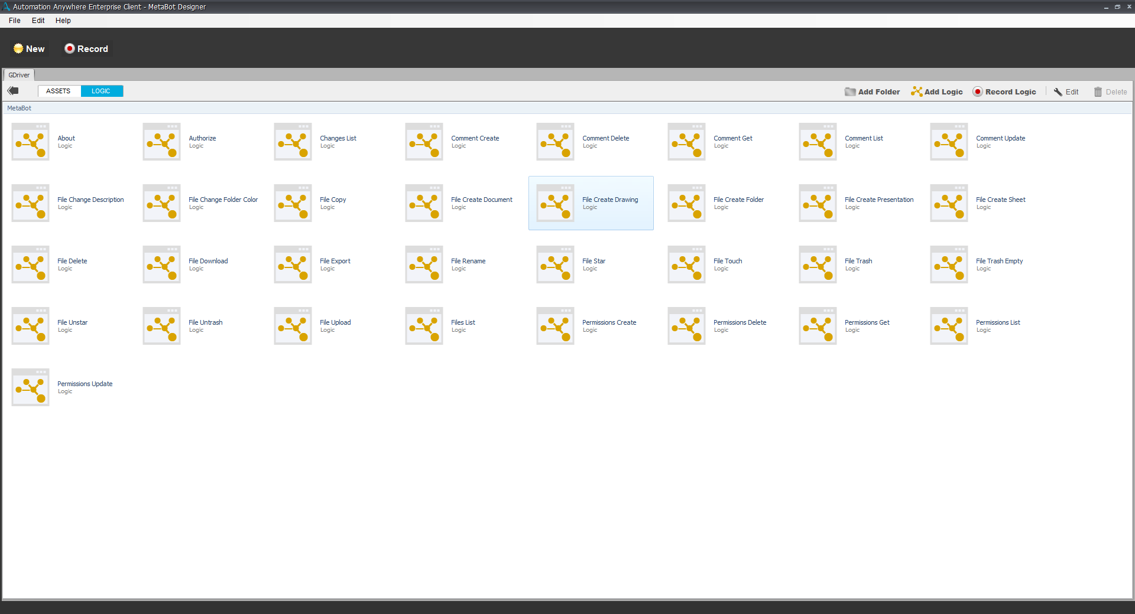Click the 'Permissions Delete' label text
This screenshot has width=1135, height=614.
coord(740,322)
